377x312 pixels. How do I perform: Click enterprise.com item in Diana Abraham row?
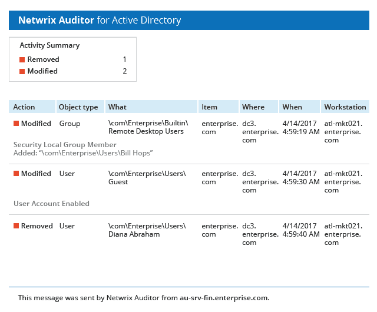(220, 230)
